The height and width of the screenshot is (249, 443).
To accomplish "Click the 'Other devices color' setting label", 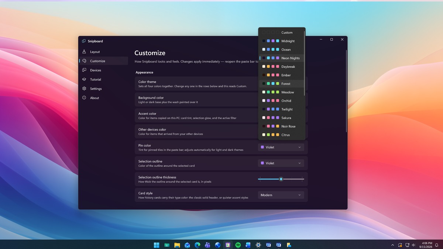I will tap(152, 129).
